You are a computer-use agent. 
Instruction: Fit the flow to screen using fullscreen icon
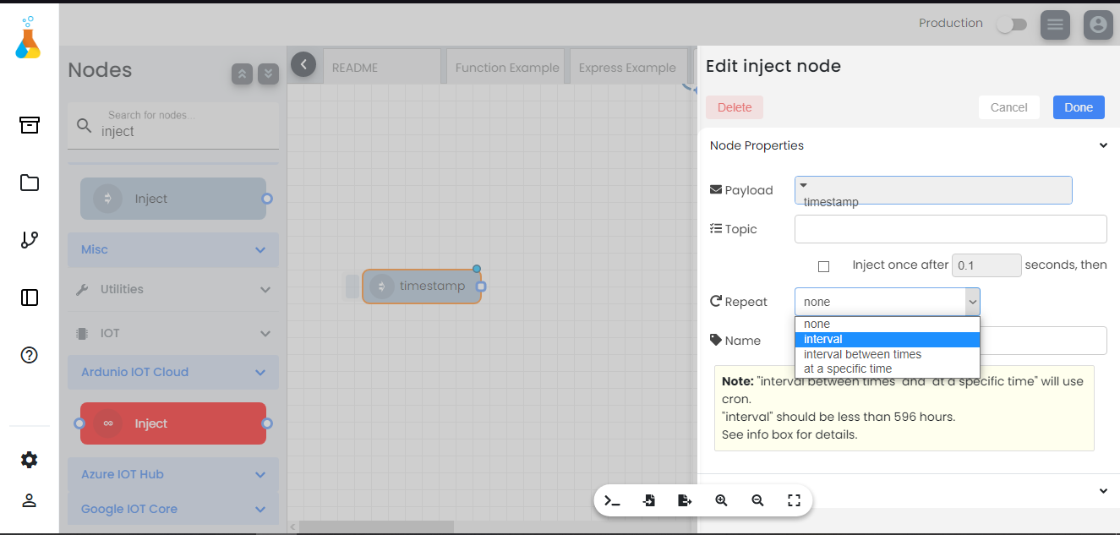(793, 500)
